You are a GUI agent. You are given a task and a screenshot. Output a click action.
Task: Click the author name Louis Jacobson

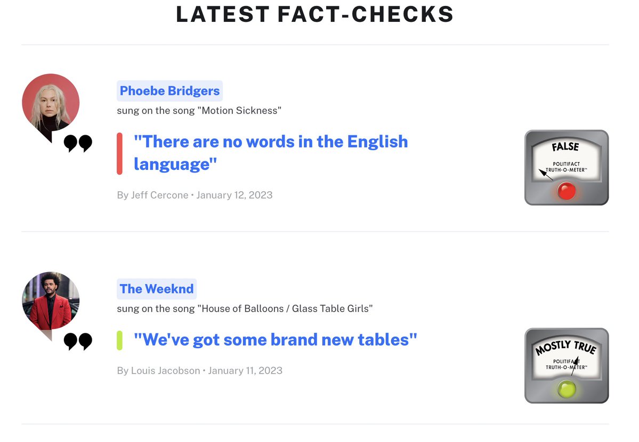click(165, 371)
